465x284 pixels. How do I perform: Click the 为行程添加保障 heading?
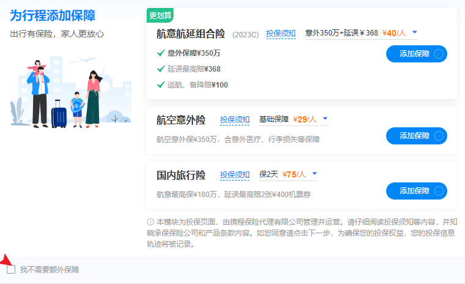(53, 15)
